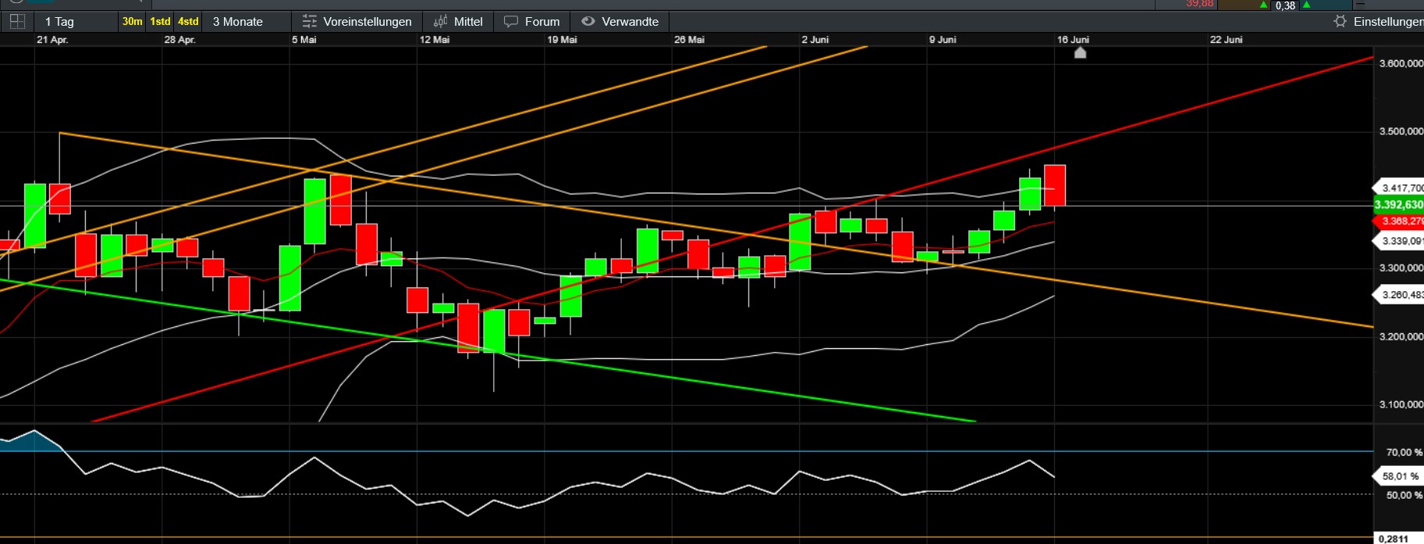Click the 70,00 % RSI level label
The height and width of the screenshot is (544, 1424).
click(x=1404, y=453)
